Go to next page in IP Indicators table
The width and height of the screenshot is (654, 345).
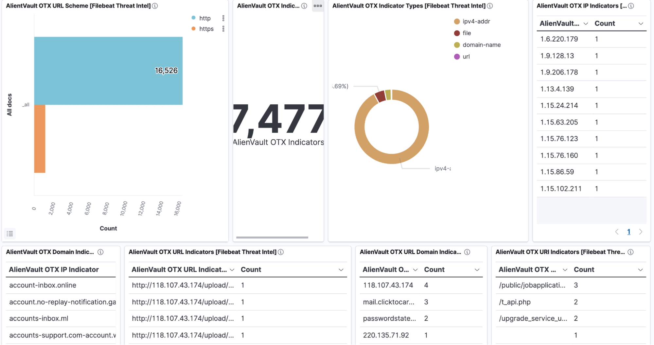point(641,232)
